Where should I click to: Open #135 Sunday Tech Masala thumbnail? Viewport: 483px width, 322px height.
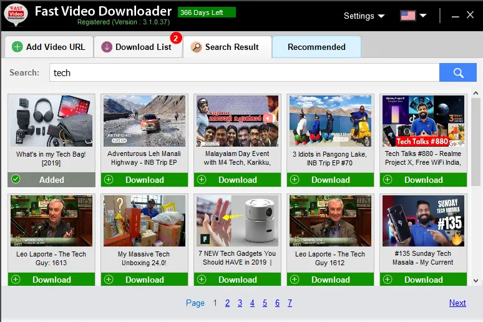(424, 221)
